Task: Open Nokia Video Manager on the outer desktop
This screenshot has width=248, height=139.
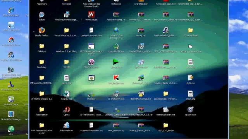Action: tap(11, 114)
